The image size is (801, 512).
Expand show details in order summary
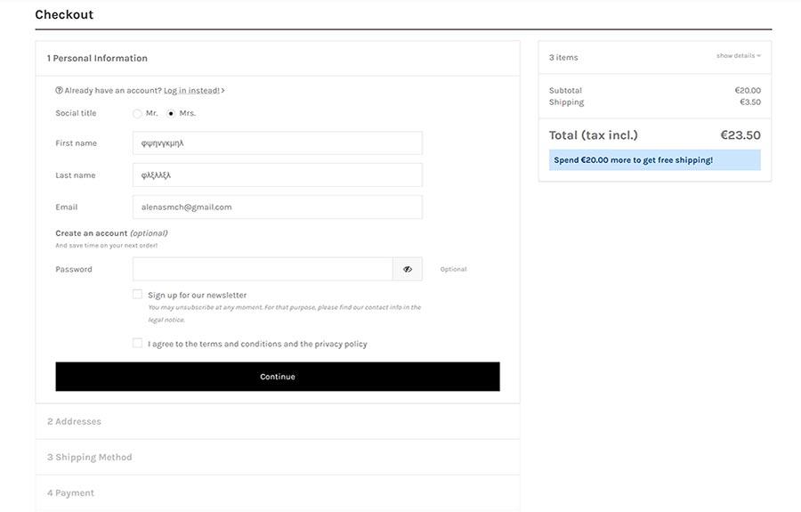[739, 56]
